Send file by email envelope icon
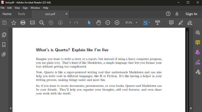This screenshot has width=202, height=112. (x=32, y=23)
